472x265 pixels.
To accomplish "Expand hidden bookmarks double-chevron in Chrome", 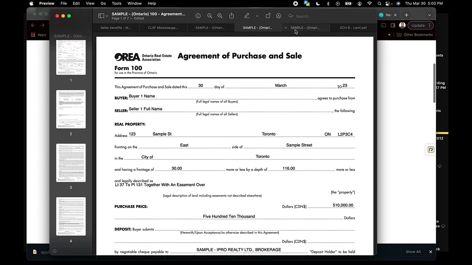I will click(389, 35).
